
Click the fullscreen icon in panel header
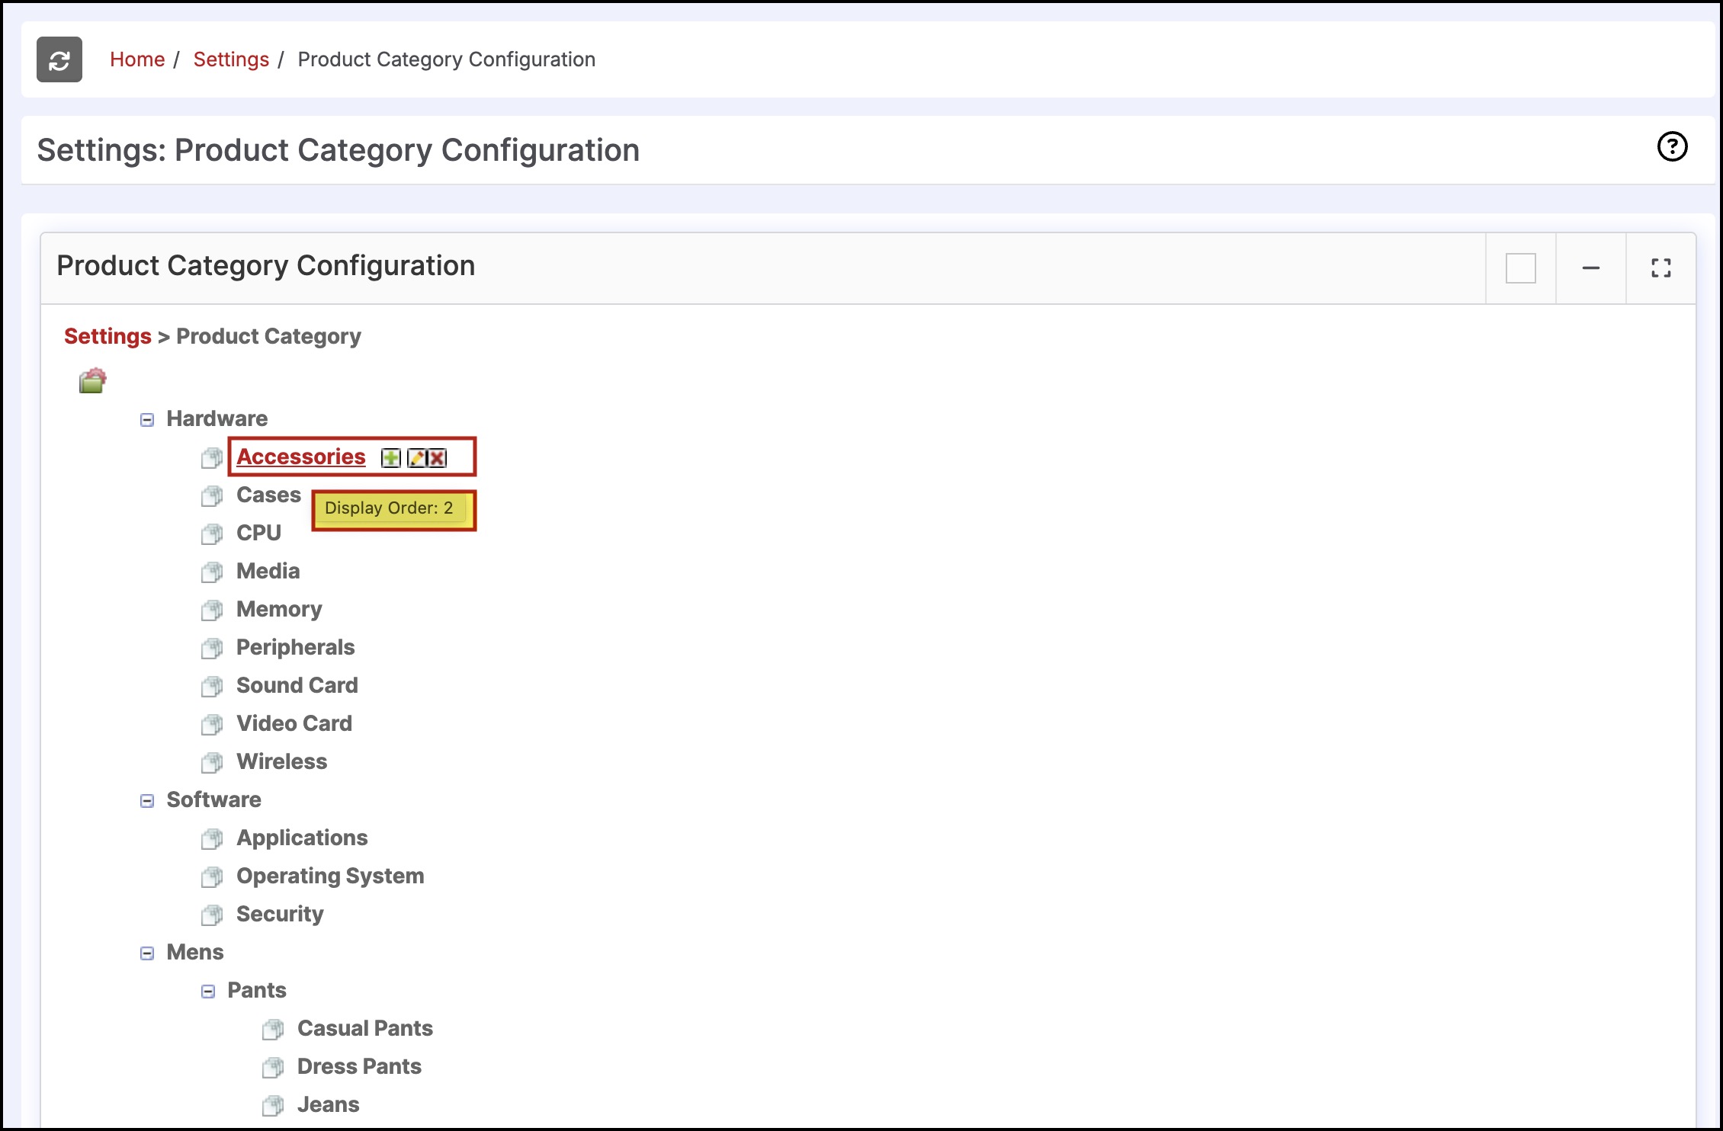point(1661,268)
